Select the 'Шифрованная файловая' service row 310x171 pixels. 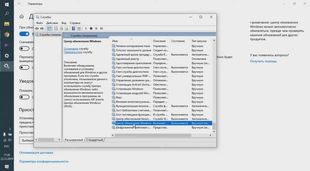[x=161, y=127]
